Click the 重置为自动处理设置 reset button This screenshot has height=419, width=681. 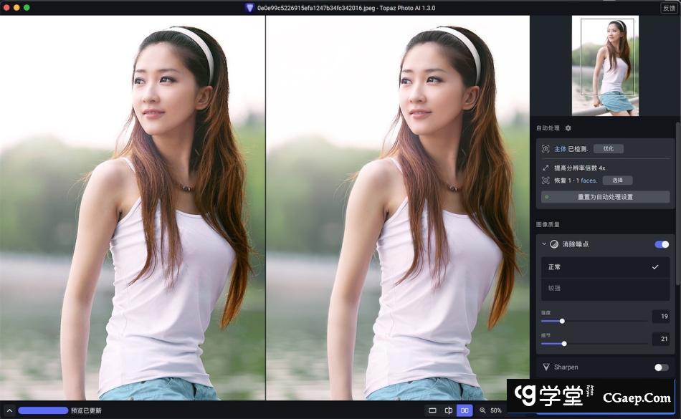(x=605, y=196)
